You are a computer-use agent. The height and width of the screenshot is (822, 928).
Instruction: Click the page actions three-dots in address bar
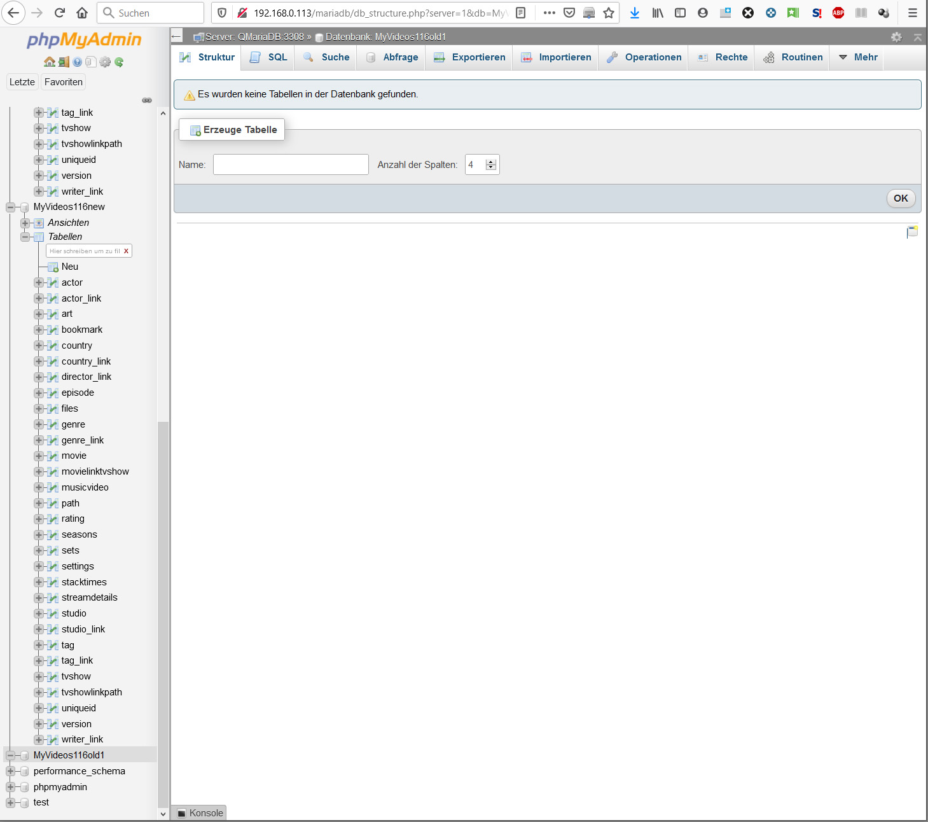550,13
